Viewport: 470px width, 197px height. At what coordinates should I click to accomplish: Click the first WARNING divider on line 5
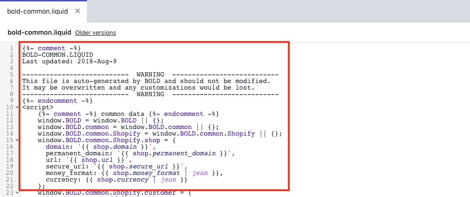point(150,75)
